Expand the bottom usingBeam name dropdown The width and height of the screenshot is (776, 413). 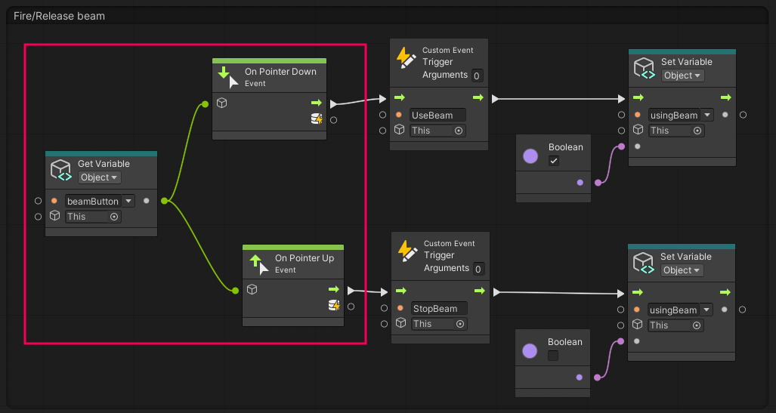coord(706,310)
